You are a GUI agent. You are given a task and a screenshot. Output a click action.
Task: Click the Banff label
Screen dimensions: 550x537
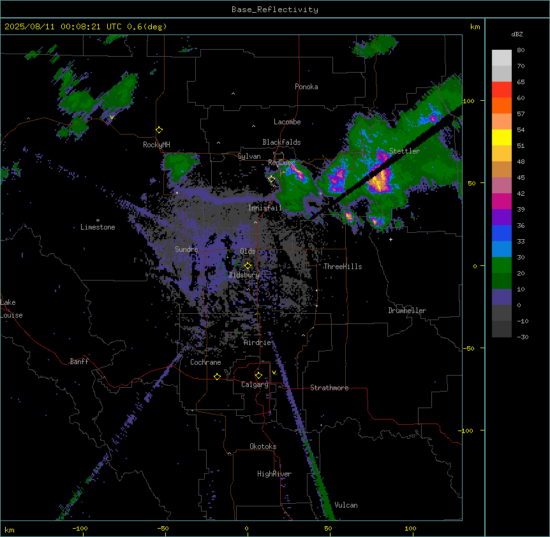79,362
